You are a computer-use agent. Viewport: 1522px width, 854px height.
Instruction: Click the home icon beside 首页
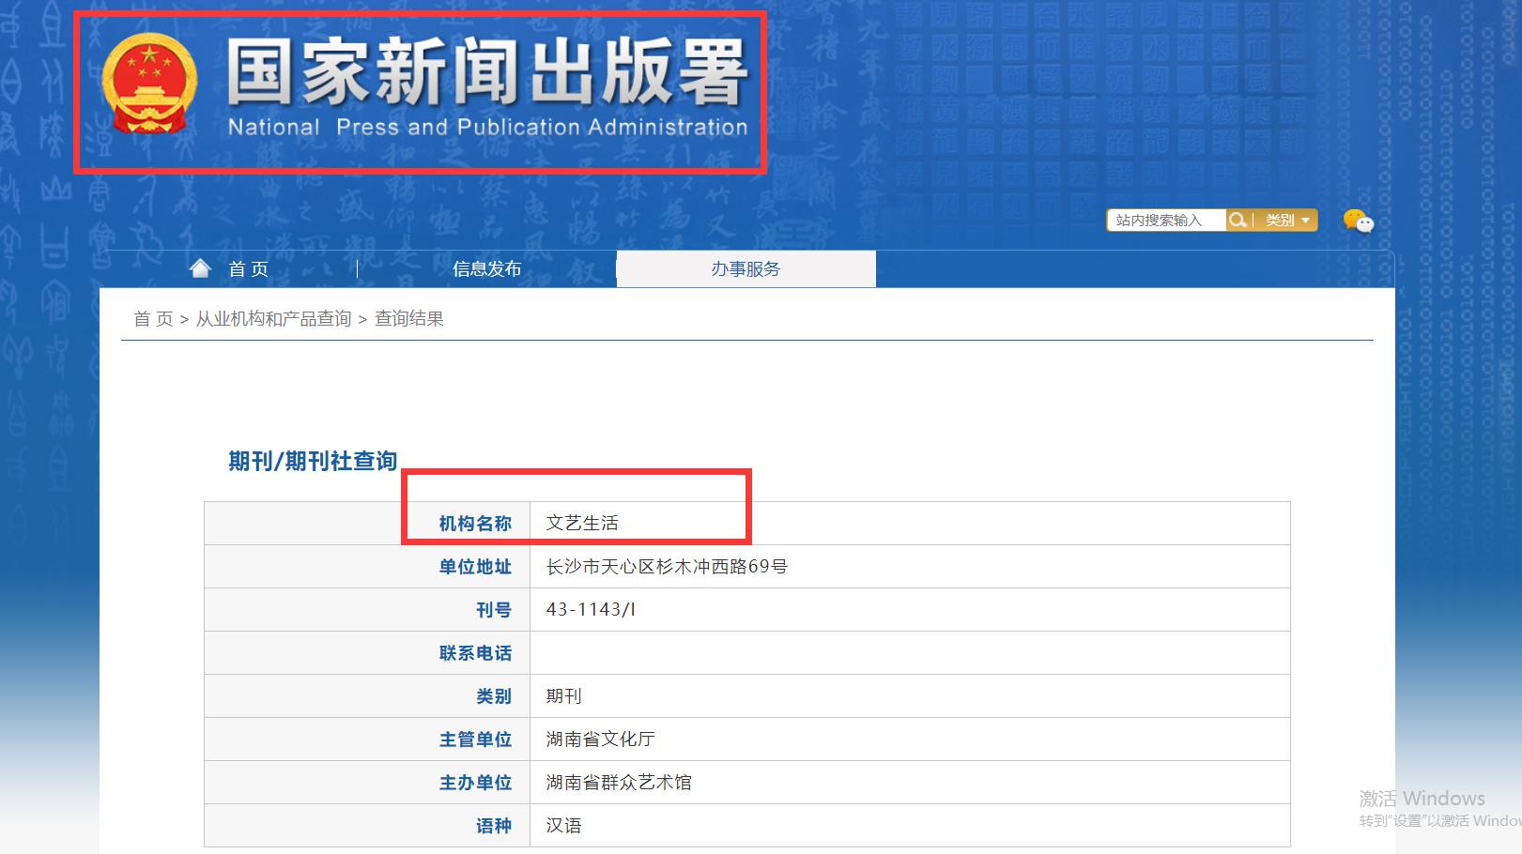coord(200,267)
